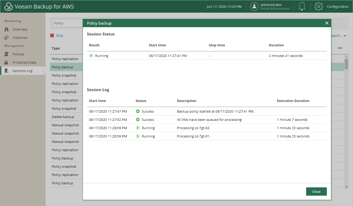Click 1 minute 7 seconds value
This screenshot has height=206, width=353.
click(292, 120)
